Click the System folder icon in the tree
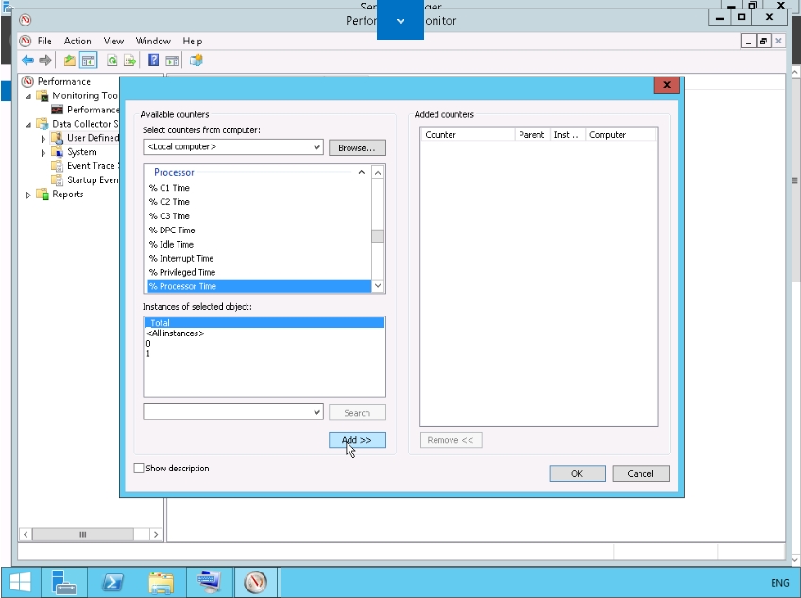Viewport: 801px width, 598px height. point(58,152)
